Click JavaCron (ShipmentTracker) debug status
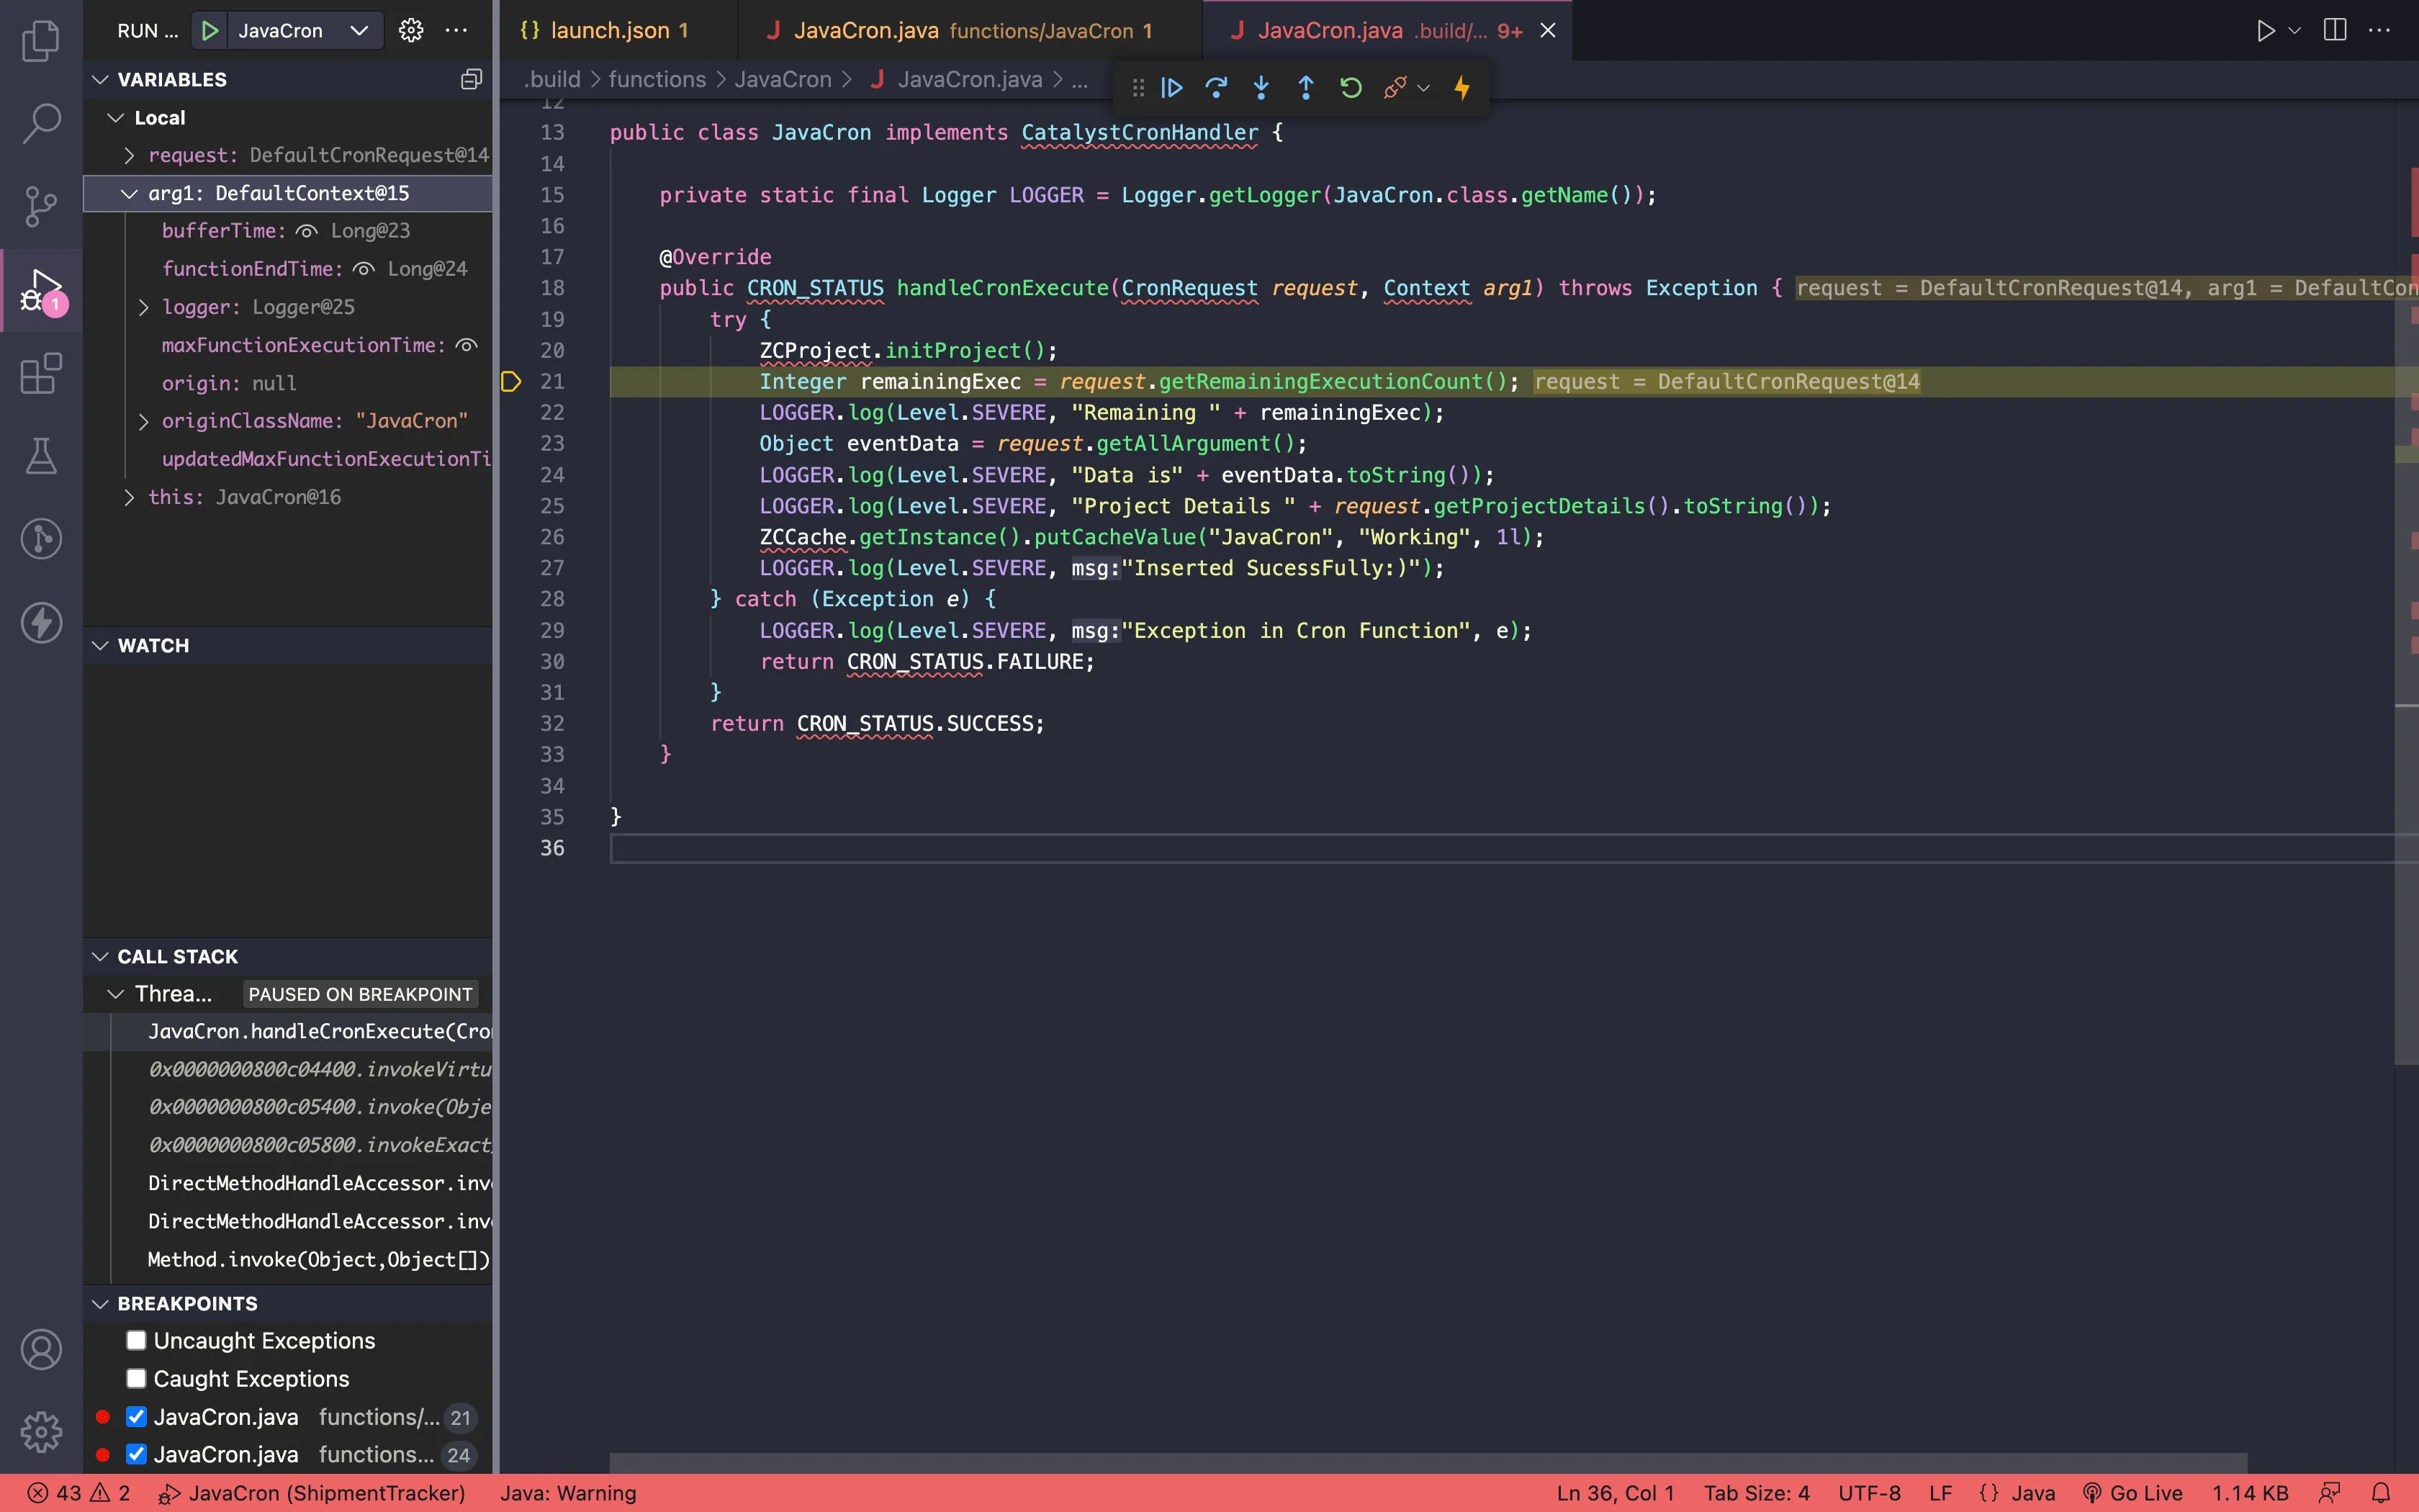The image size is (2419, 1512). point(313,1493)
